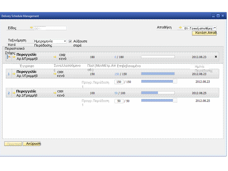Click Επιβεβαιωμένο column header
The height and width of the screenshot is (171, 228).
click(129, 66)
